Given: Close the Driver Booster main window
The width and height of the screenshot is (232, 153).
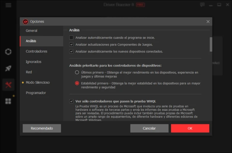Looking at the screenshot, I should 227,5.
